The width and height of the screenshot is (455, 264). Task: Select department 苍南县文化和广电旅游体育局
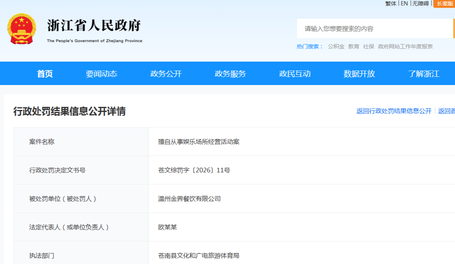click(x=198, y=255)
